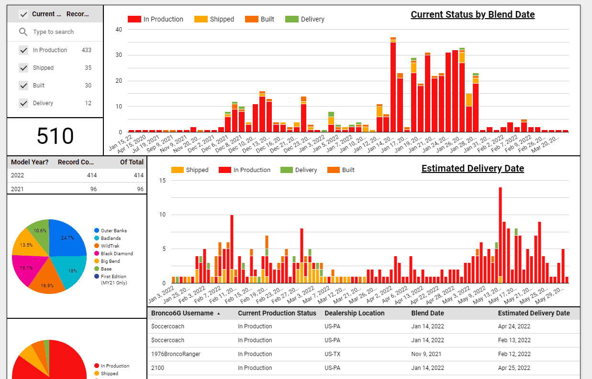The image size is (592, 379).
Task: Click $occercoach row with Apr 24, 2022 delivery
Action: (x=364, y=326)
